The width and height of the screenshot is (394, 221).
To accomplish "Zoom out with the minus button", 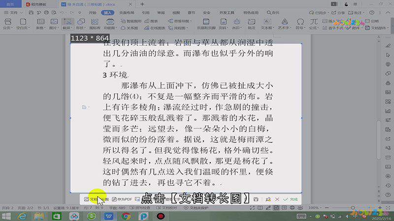I will click(x=327, y=208).
